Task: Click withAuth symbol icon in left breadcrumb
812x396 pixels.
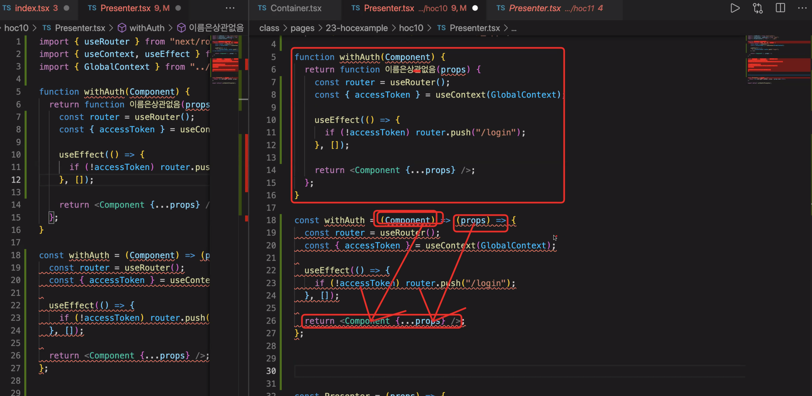Action: [x=122, y=28]
